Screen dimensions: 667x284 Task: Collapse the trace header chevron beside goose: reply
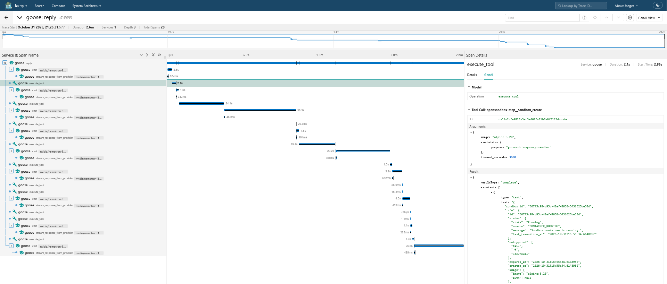[20, 17]
